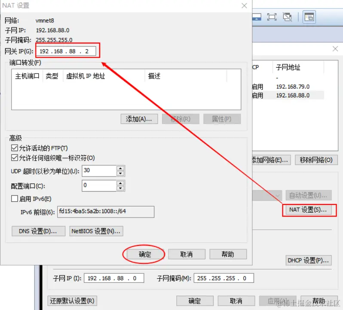This screenshot has height=310, width=343.
Task: Click the gateway IP input field
Action: coord(66,51)
